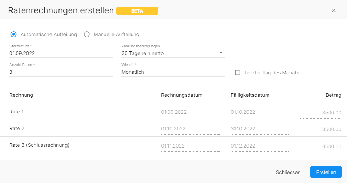Click Rate 2 Fälligkeitsdatum 31.10.2022 field

tap(260, 129)
